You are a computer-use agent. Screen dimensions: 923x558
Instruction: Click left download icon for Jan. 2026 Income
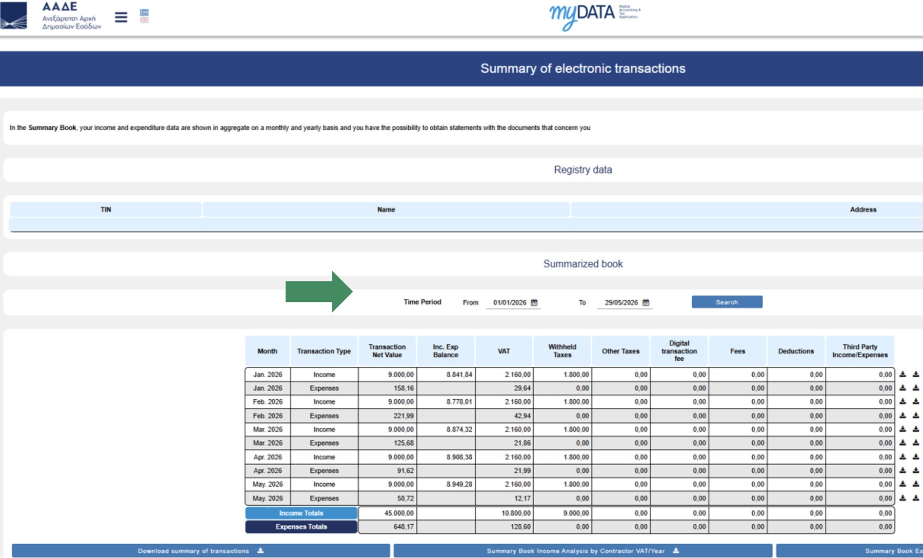tap(902, 375)
